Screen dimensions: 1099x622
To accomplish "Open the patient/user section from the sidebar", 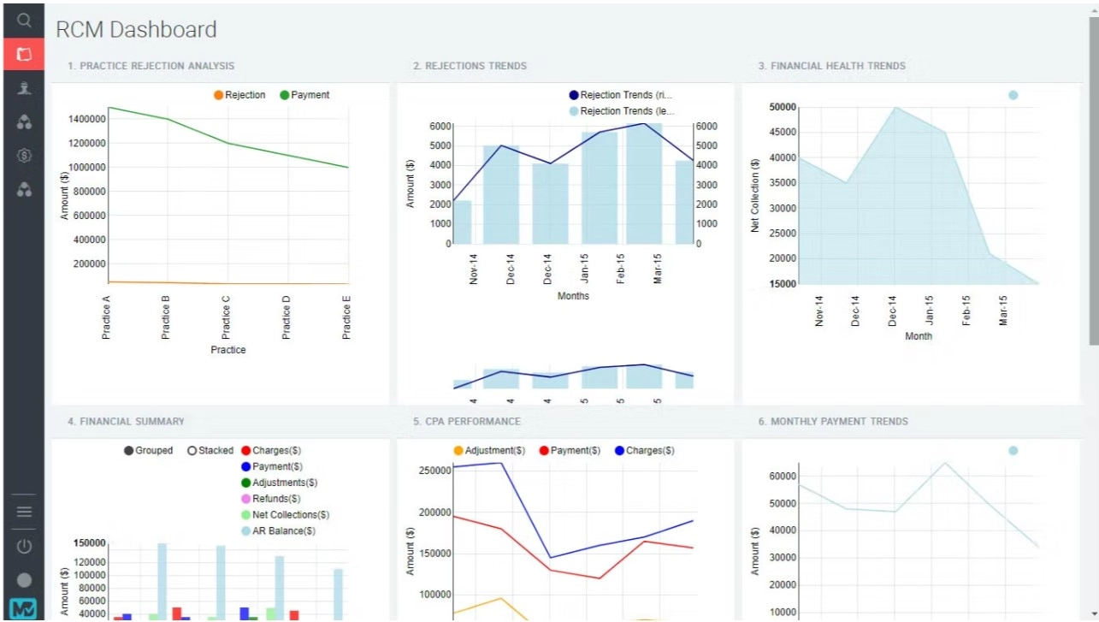I will [x=25, y=86].
